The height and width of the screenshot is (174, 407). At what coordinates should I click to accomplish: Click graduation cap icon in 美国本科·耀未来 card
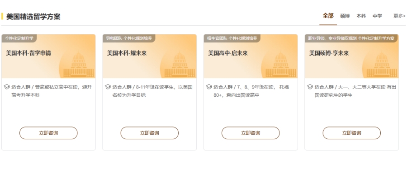tap(108, 87)
